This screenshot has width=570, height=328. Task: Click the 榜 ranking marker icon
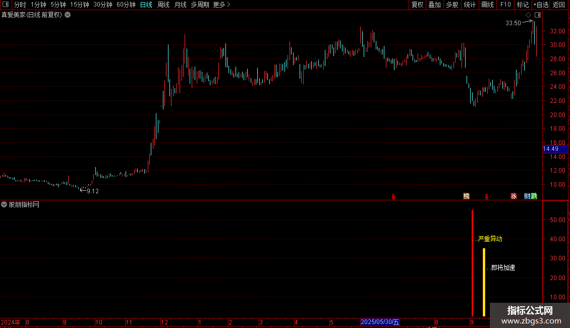click(467, 196)
